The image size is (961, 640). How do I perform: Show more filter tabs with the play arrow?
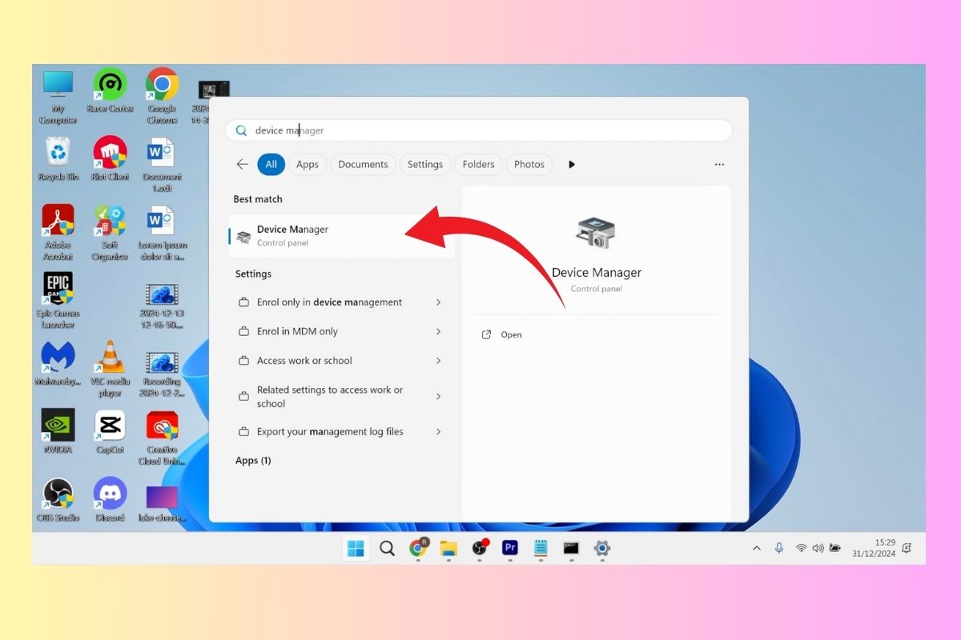click(x=572, y=164)
